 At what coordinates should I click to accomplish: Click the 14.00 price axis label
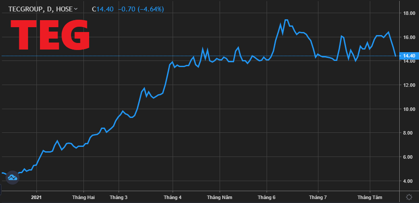[409, 61]
